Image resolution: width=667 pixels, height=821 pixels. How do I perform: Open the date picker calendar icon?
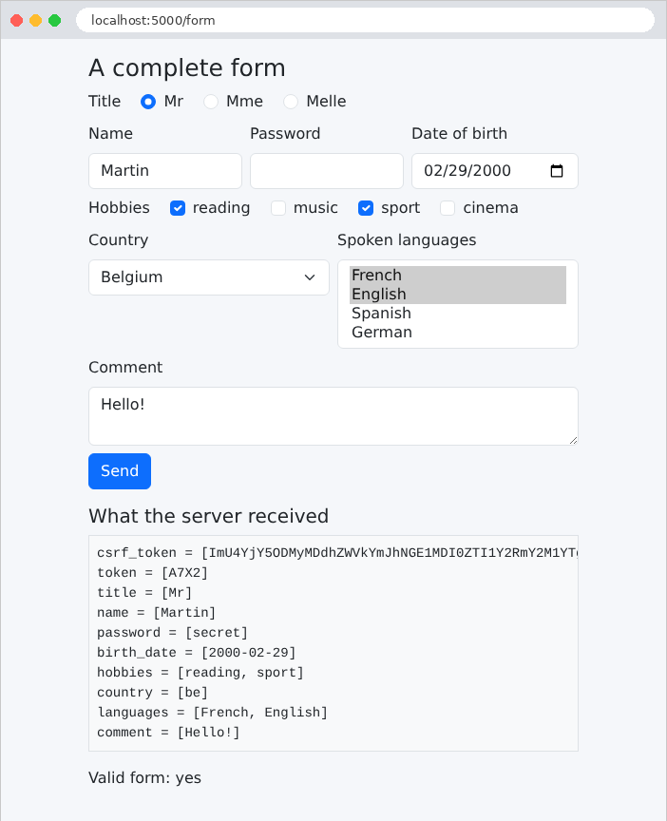(557, 171)
